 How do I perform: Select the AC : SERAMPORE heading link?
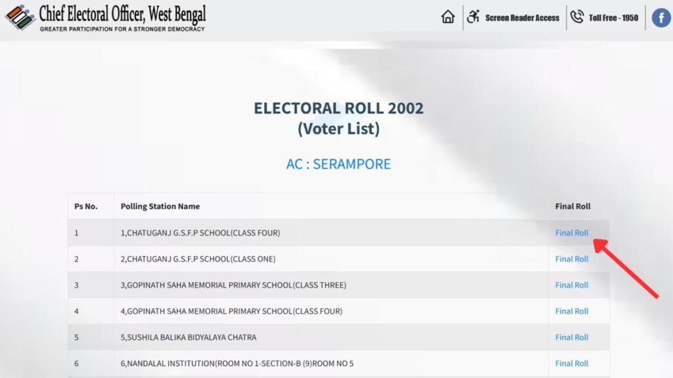pos(337,164)
